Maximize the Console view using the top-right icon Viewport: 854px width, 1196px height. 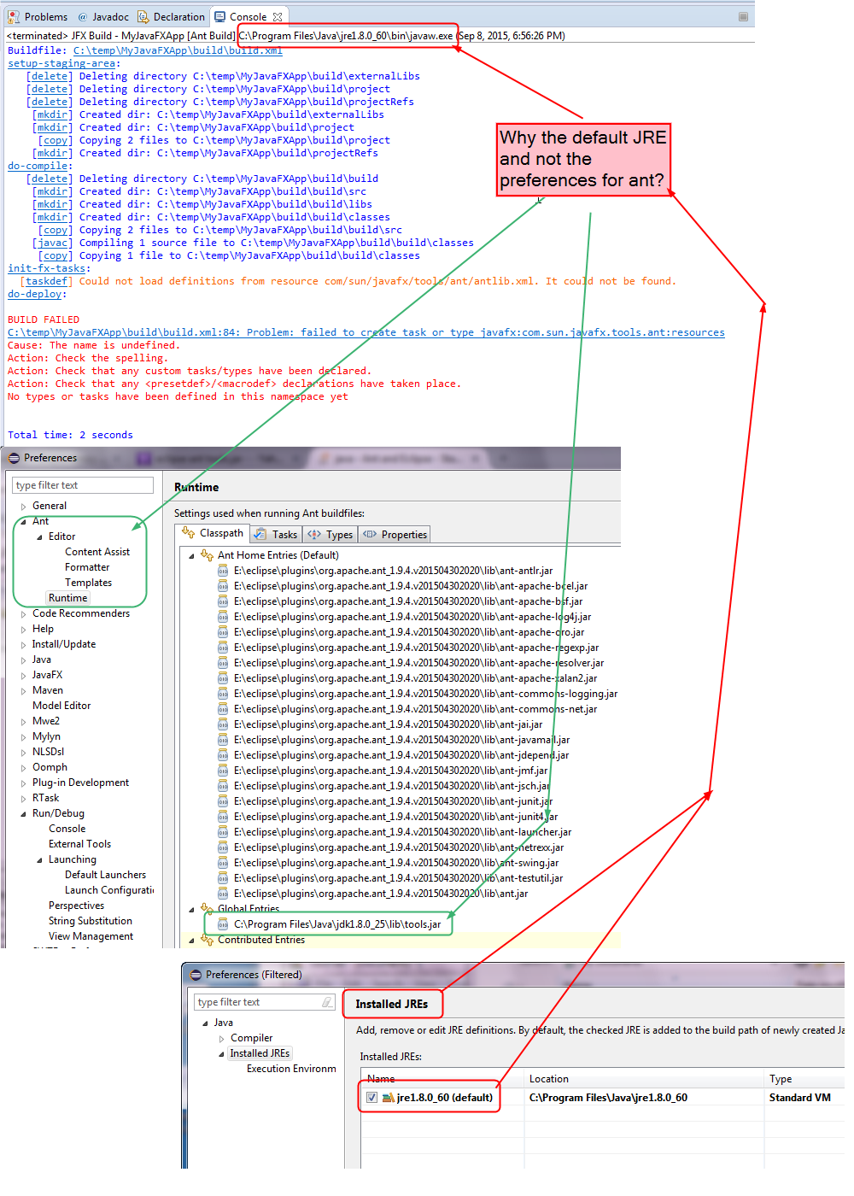coord(743,17)
